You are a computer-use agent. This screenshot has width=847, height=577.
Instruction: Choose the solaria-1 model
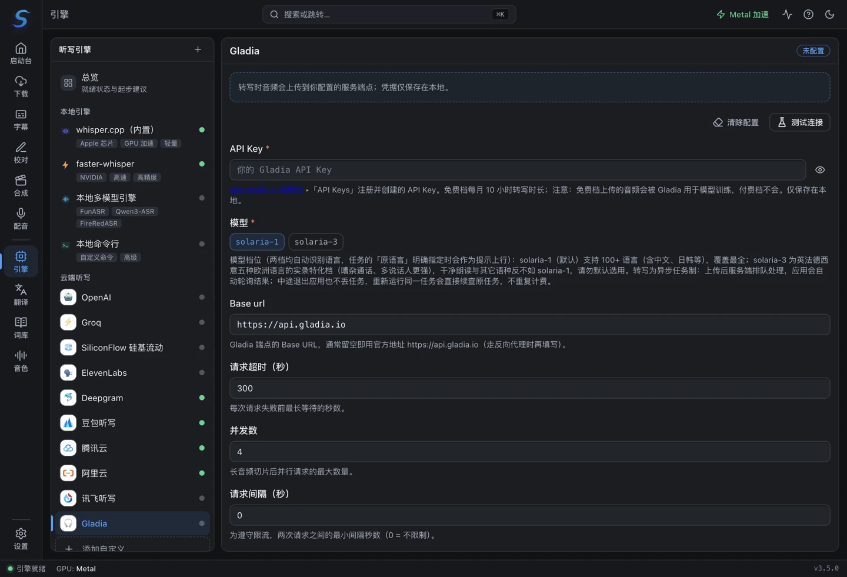click(x=257, y=242)
